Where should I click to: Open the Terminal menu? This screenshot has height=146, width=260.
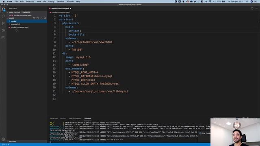coord(61,2)
